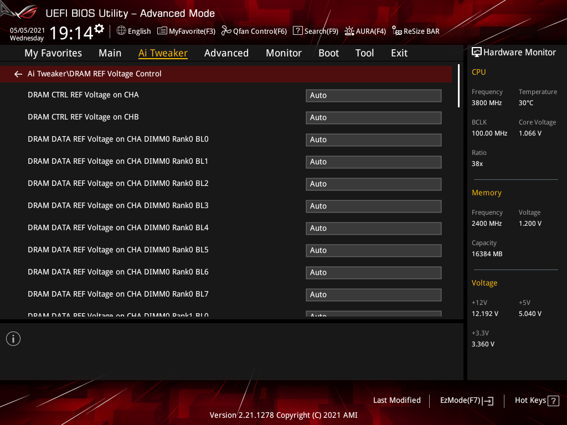Image resolution: width=567 pixels, height=425 pixels.
Task: Click the info icon in the help area
Action: pos(13,339)
